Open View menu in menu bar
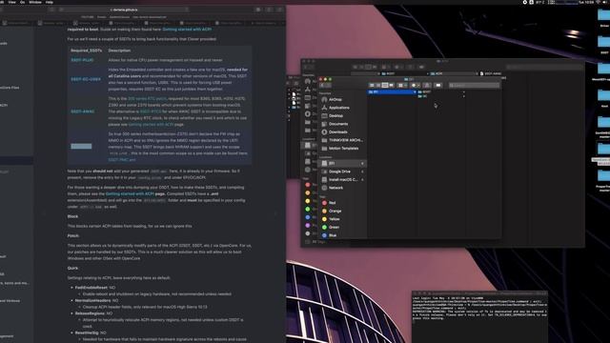The image size is (610, 343). pos(12,2)
